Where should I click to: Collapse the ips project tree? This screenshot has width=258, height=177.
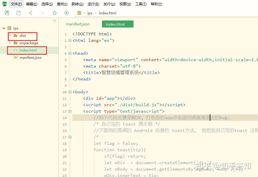pyautogui.click(x=4, y=28)
